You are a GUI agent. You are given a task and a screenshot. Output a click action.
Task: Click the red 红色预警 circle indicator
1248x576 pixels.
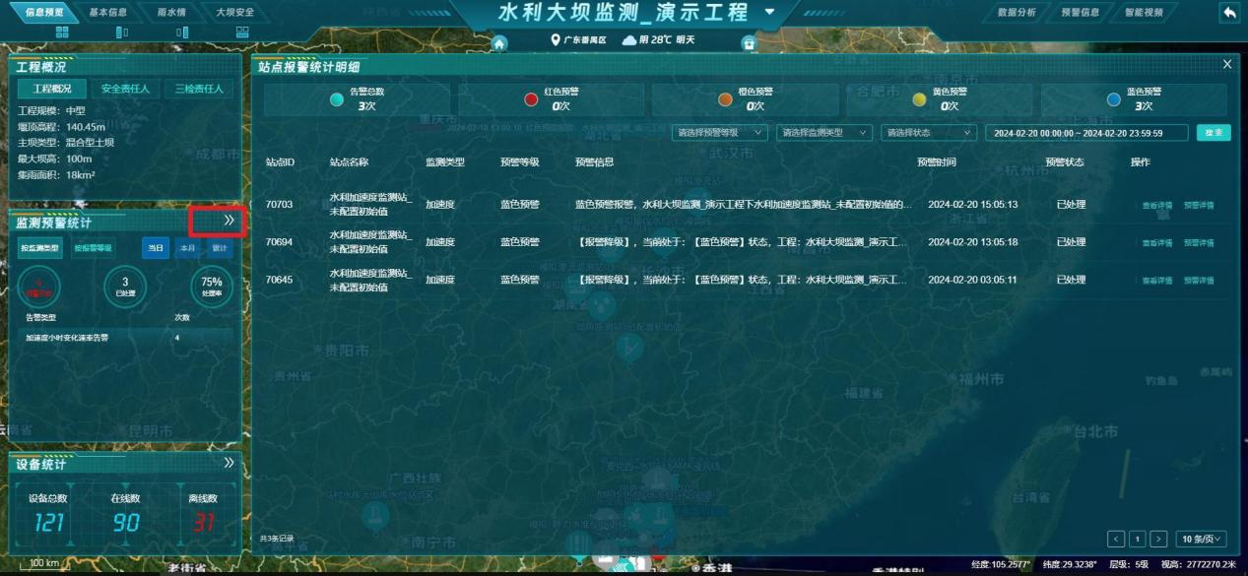(x=531, y=98)
